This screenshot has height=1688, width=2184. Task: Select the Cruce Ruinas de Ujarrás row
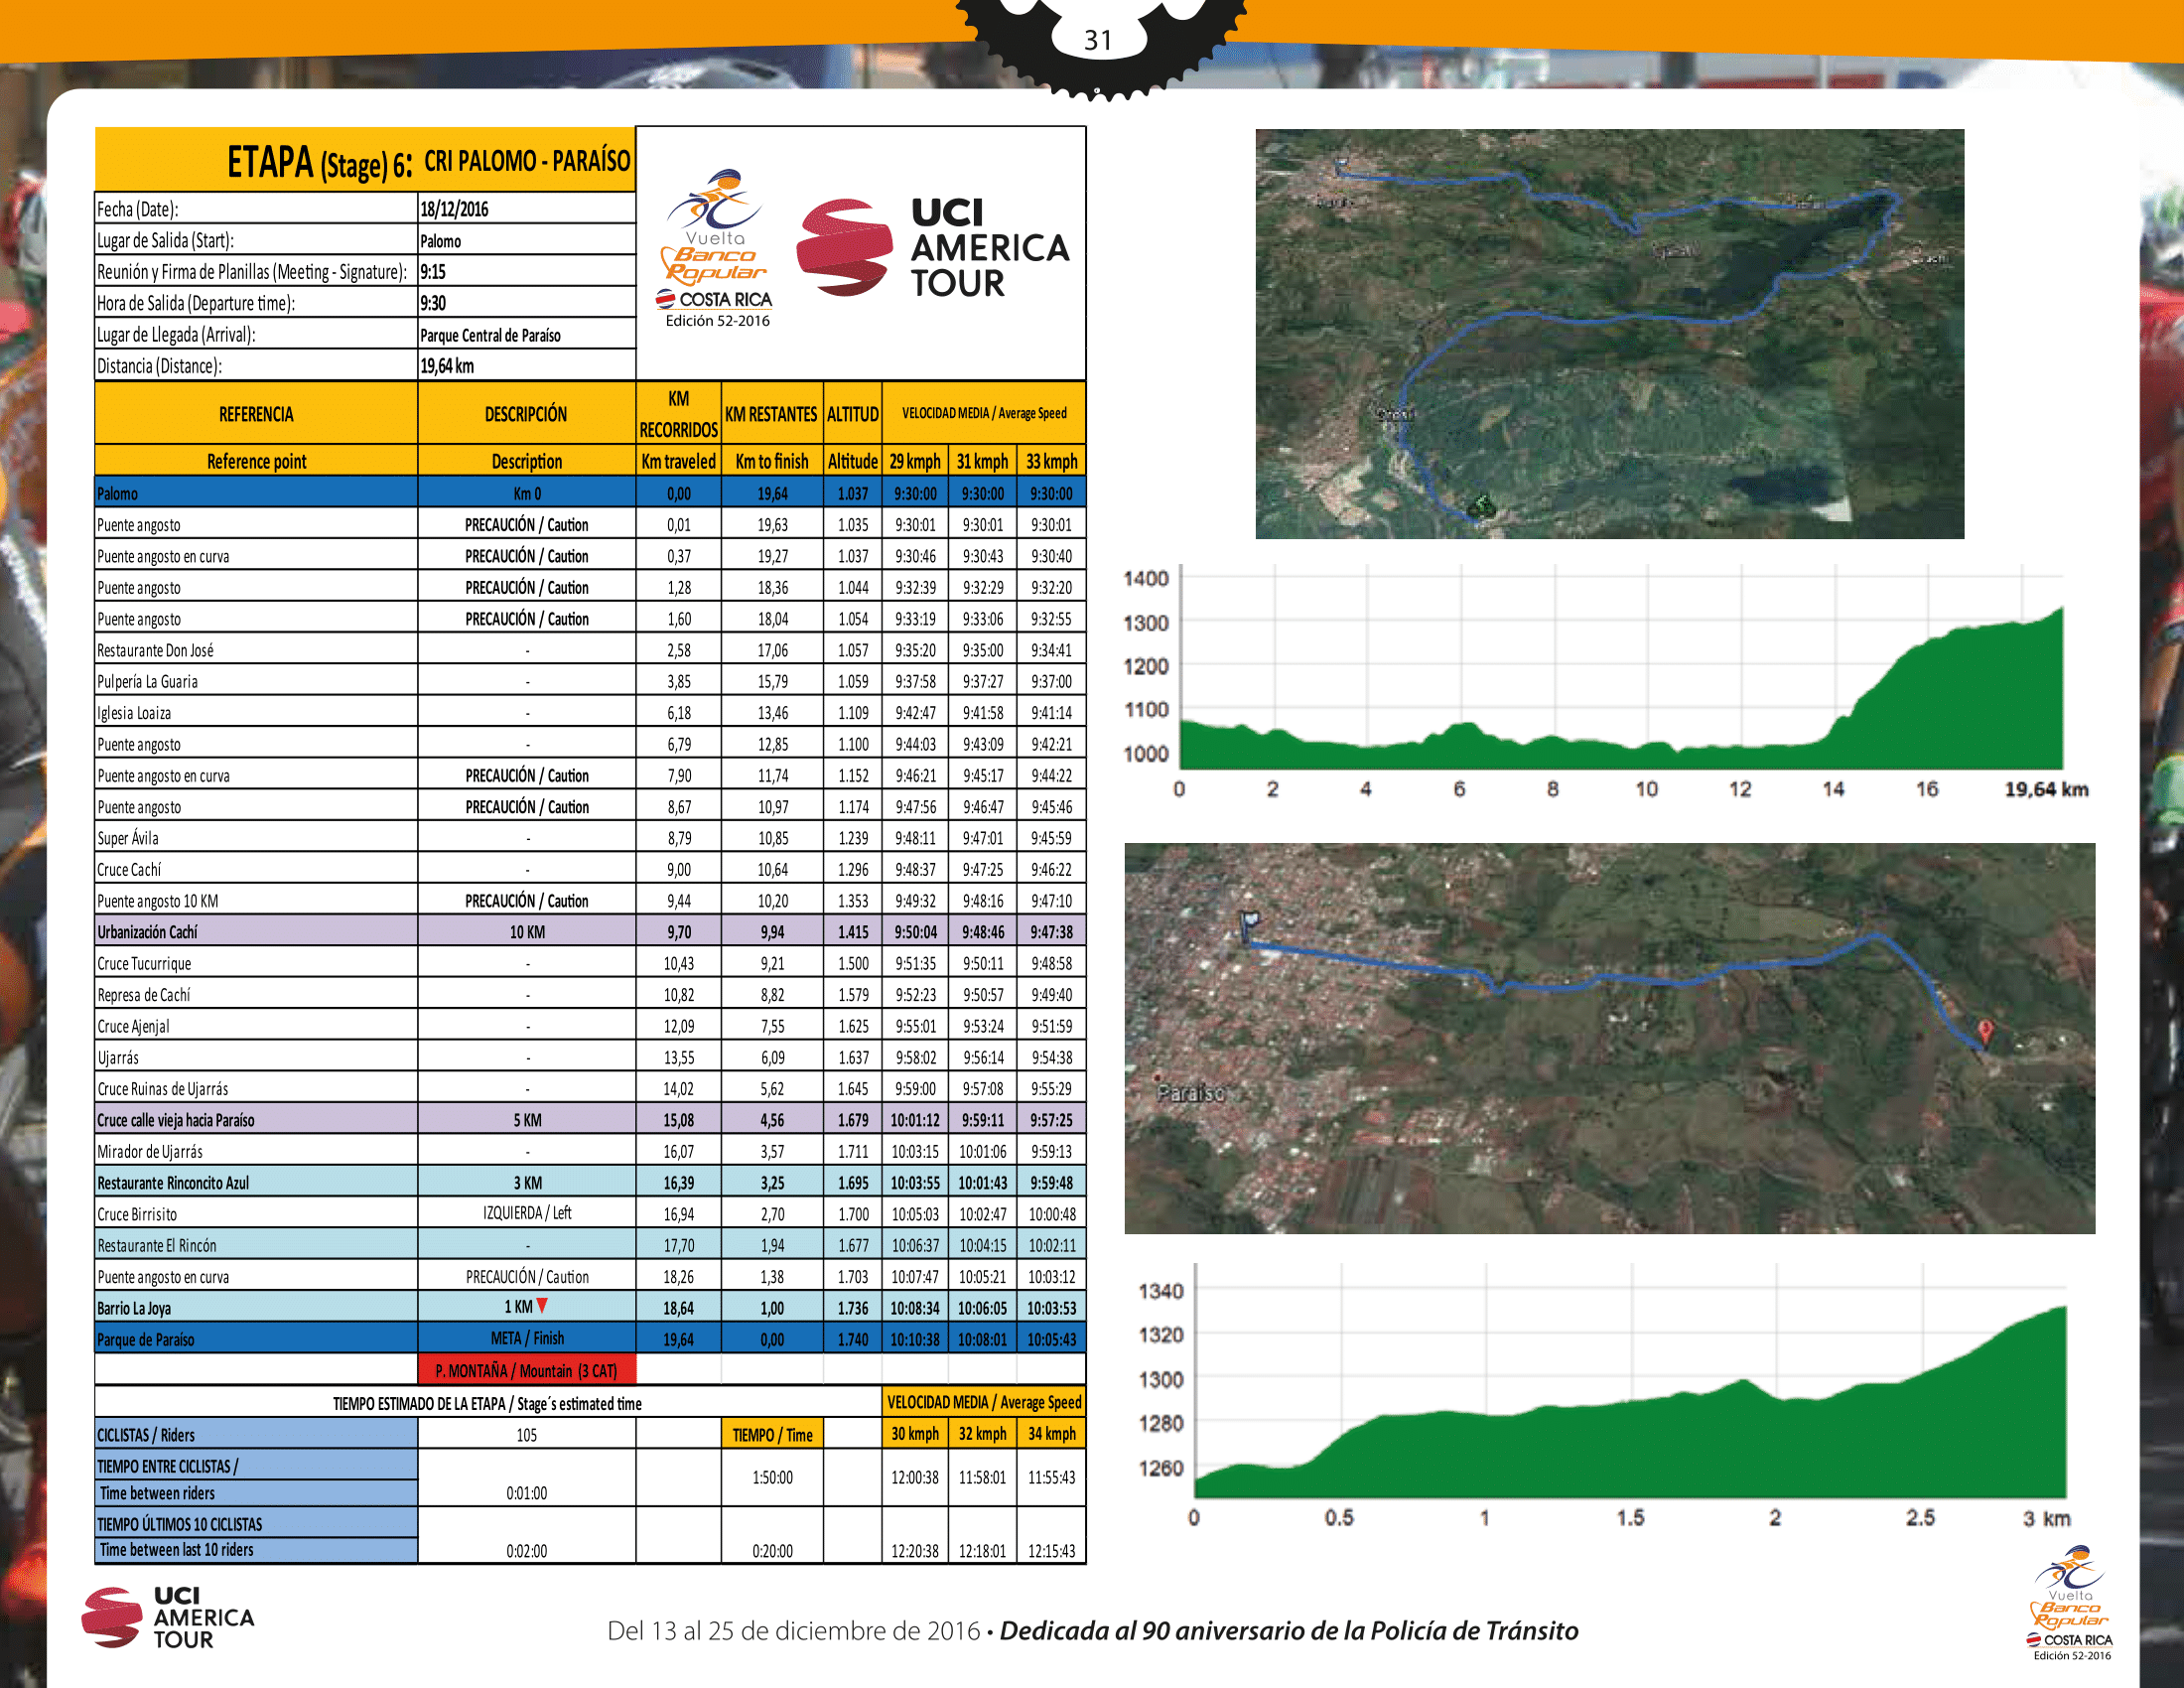(590, 1089)
